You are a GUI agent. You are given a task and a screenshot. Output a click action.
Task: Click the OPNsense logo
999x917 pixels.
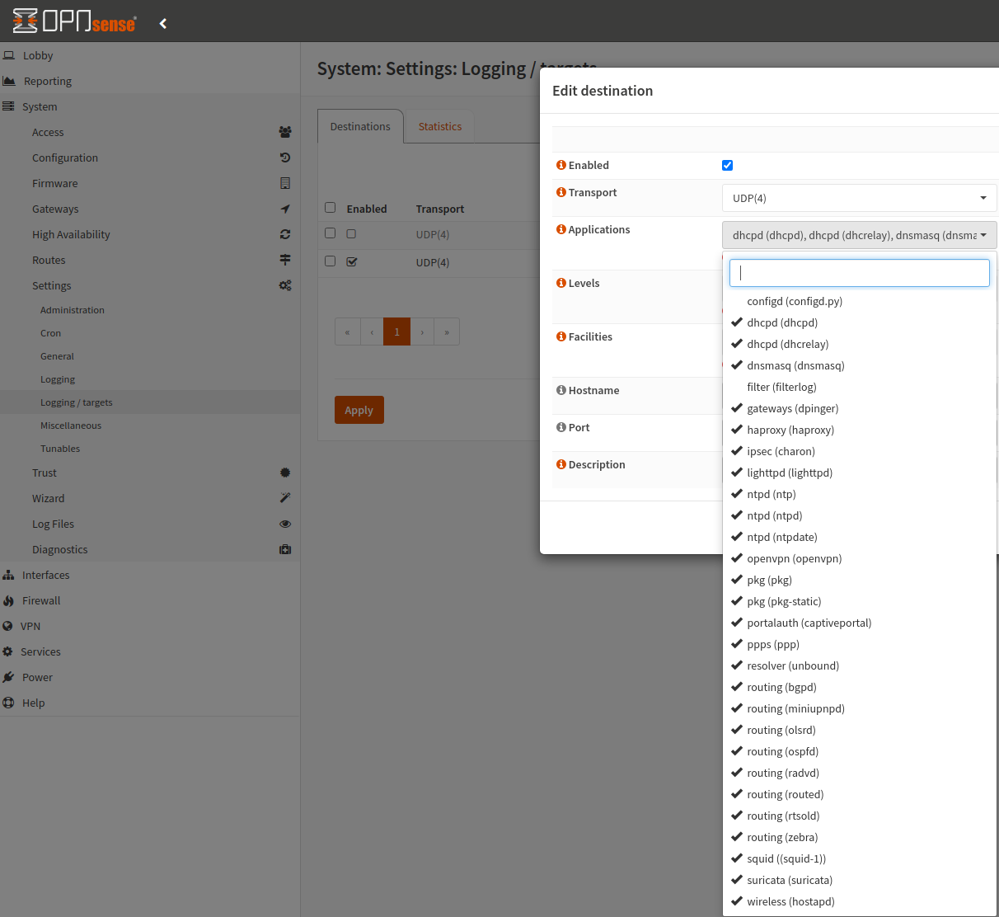[74, 21]
